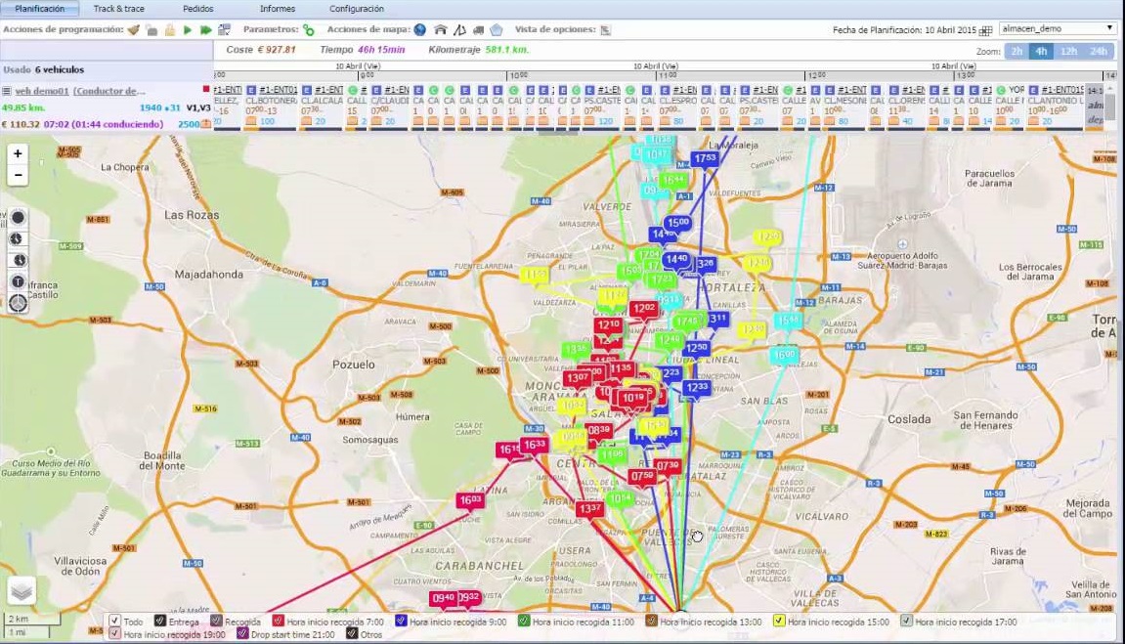This screenshot has width=1125, height=644.
Task: Click the green fast-forward scheduling icon
Action: tap(205, 30)
